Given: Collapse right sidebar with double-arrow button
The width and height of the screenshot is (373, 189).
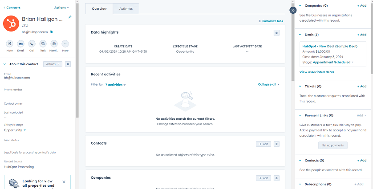Looking at the screenshot, I should [293, 11].
